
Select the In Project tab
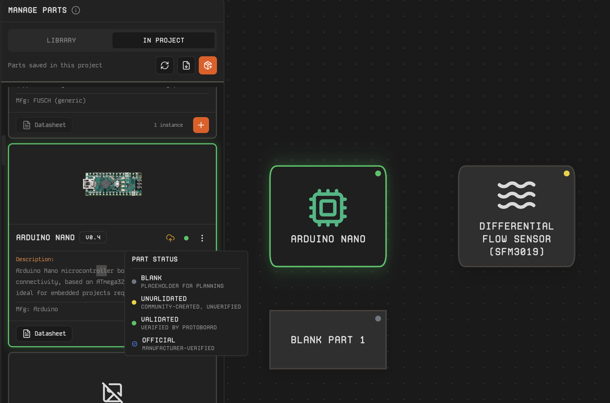pos(164,40)
